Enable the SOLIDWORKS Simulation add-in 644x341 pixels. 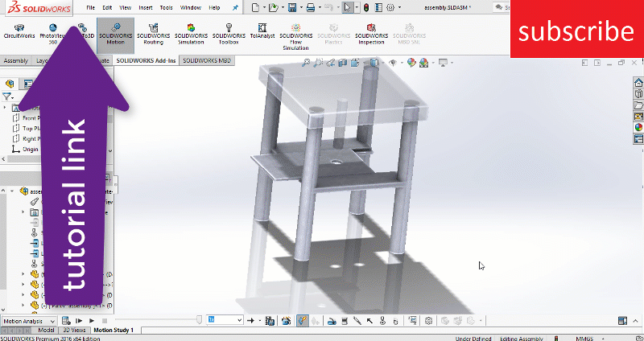coord(191,35)
